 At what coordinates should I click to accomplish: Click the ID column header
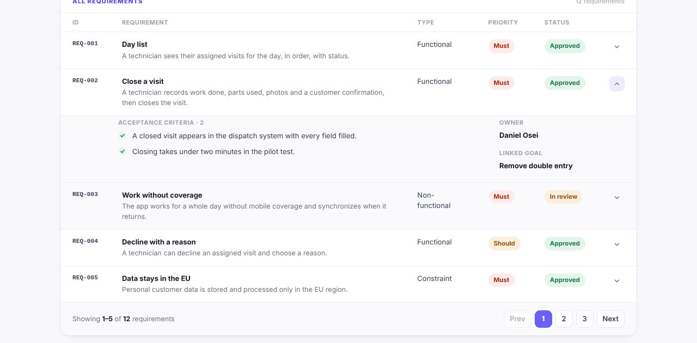click(x=76, y=22)
